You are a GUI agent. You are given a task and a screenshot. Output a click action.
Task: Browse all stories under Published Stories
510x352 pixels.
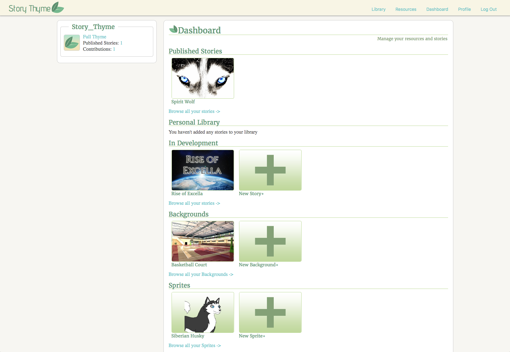tap(194, 111)
